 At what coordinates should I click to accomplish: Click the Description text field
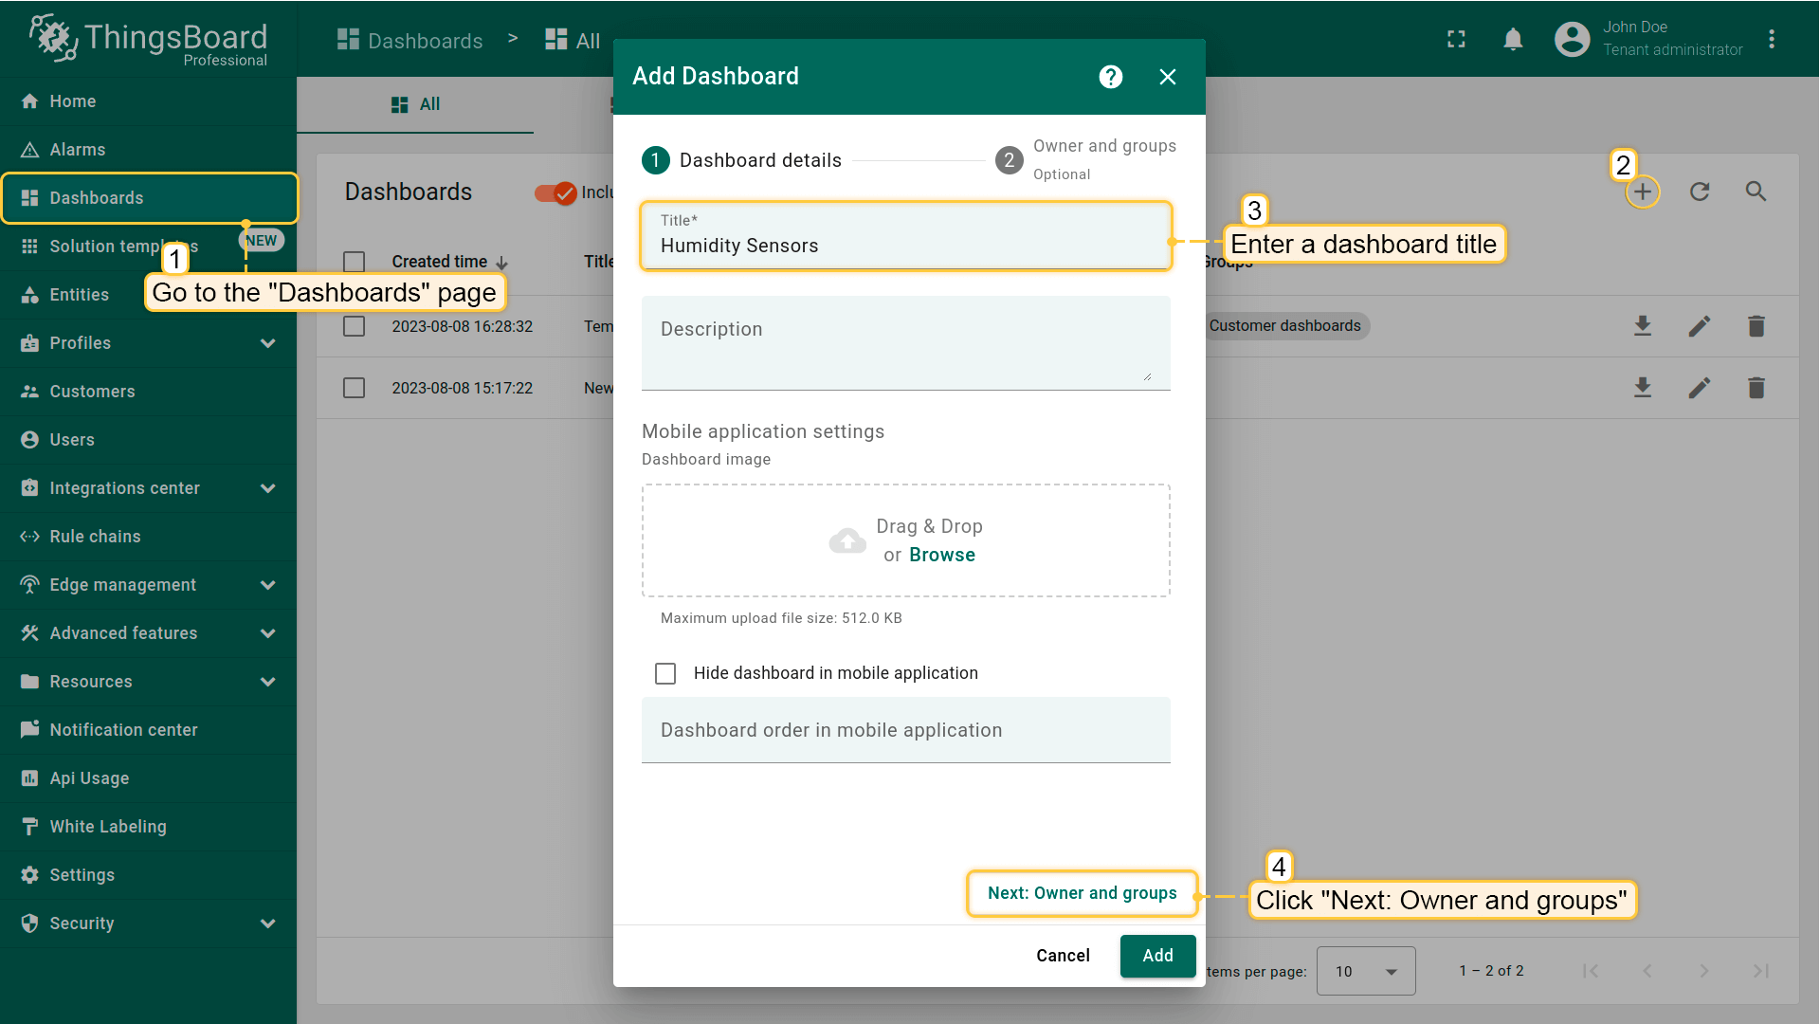coord(905,341)
